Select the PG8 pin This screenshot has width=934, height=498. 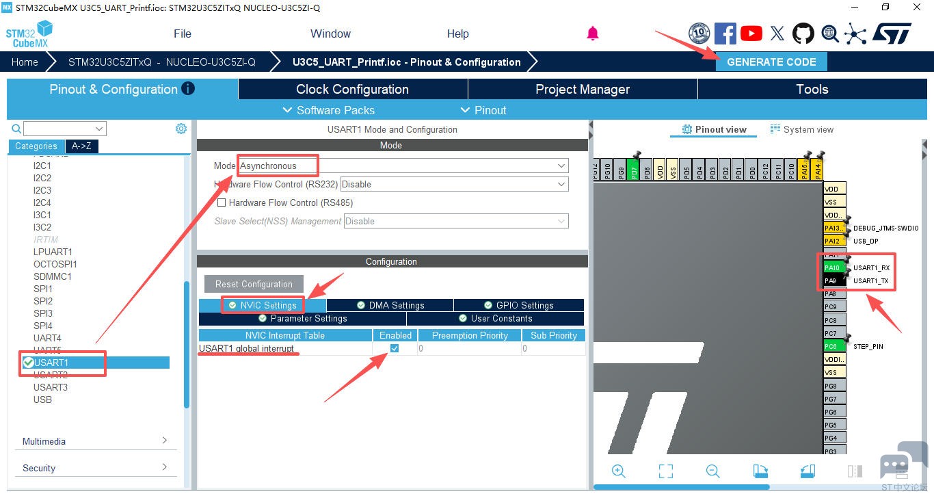(x=835, y=386)
